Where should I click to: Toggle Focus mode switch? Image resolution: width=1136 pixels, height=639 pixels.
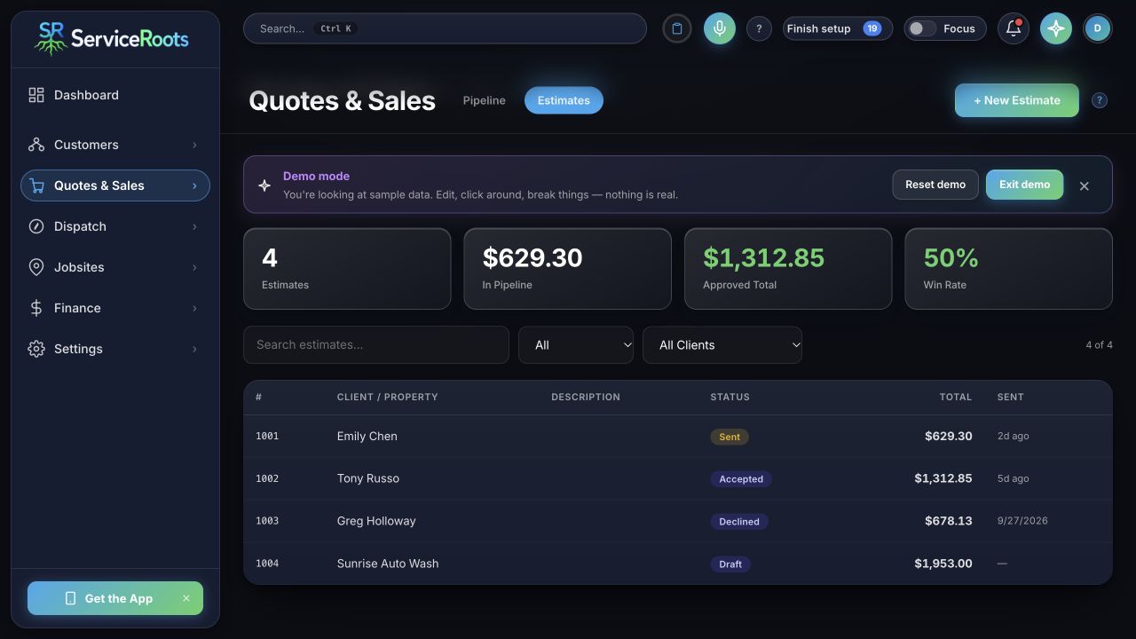tap(921, 28)
